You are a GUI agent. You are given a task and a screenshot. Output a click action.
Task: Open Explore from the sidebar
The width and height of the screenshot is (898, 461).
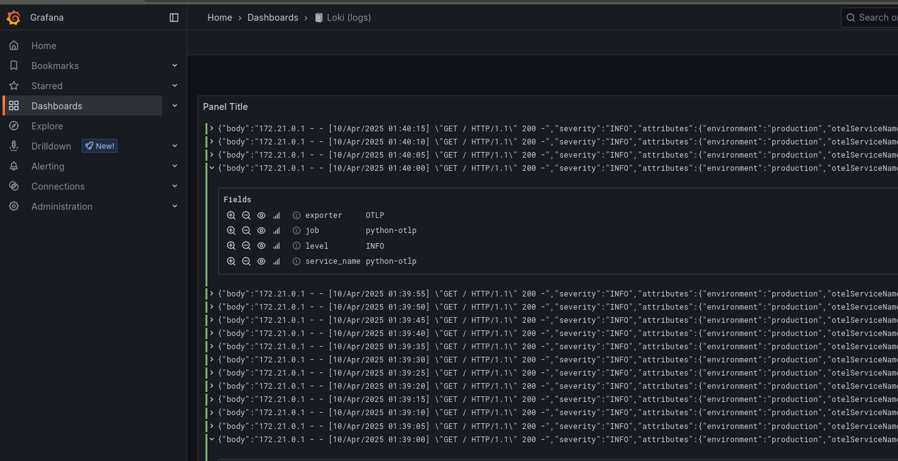pos(47,126)
